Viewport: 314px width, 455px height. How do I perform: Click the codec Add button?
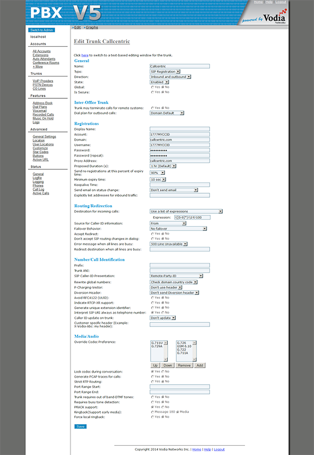[x=200, y=365]
